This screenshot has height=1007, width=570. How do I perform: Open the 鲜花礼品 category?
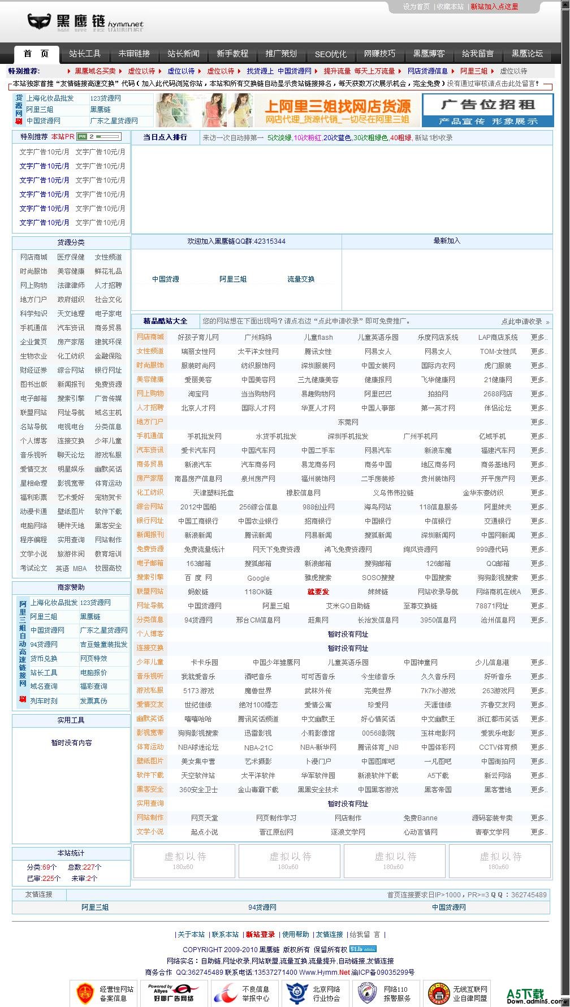(x=108, y=271)
